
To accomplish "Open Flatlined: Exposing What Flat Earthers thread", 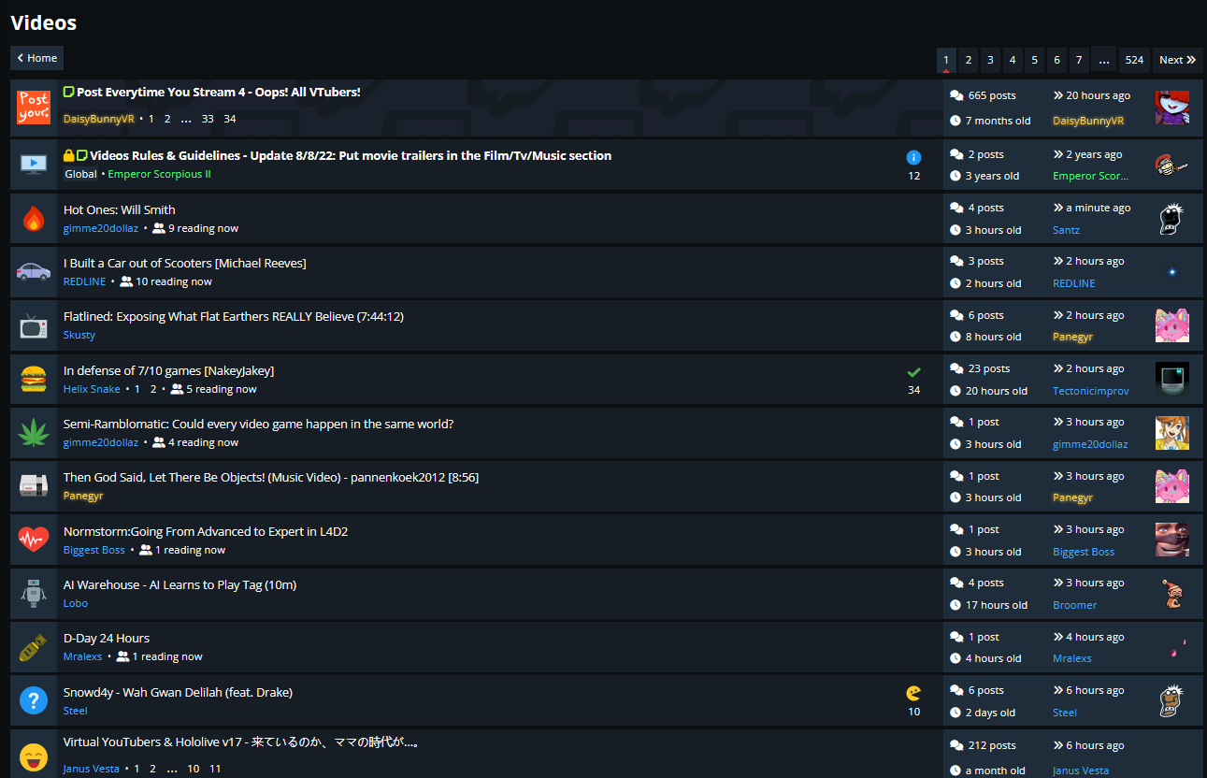I will coord(234,316).
